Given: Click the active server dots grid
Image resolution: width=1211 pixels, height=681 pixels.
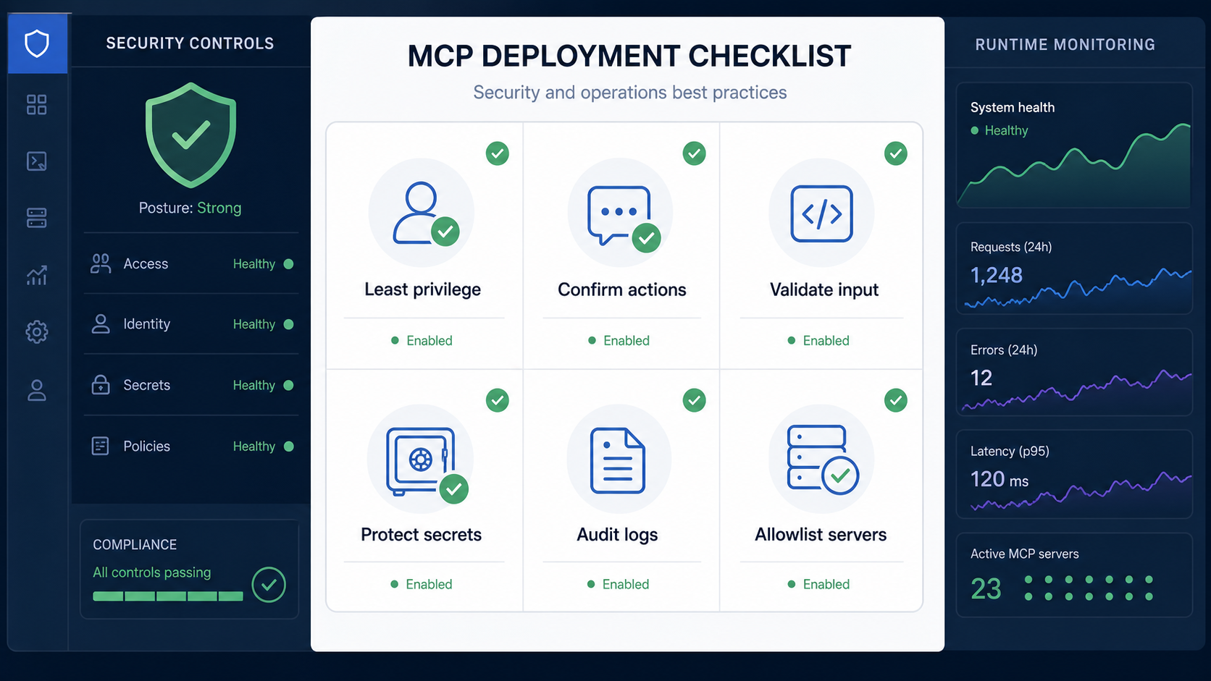Looking at the screenshot, I should click(x=1089, y=588).
